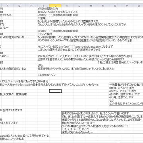
Task: Click the cell reading '←続きはあちら'
Action: coord(46,75)
